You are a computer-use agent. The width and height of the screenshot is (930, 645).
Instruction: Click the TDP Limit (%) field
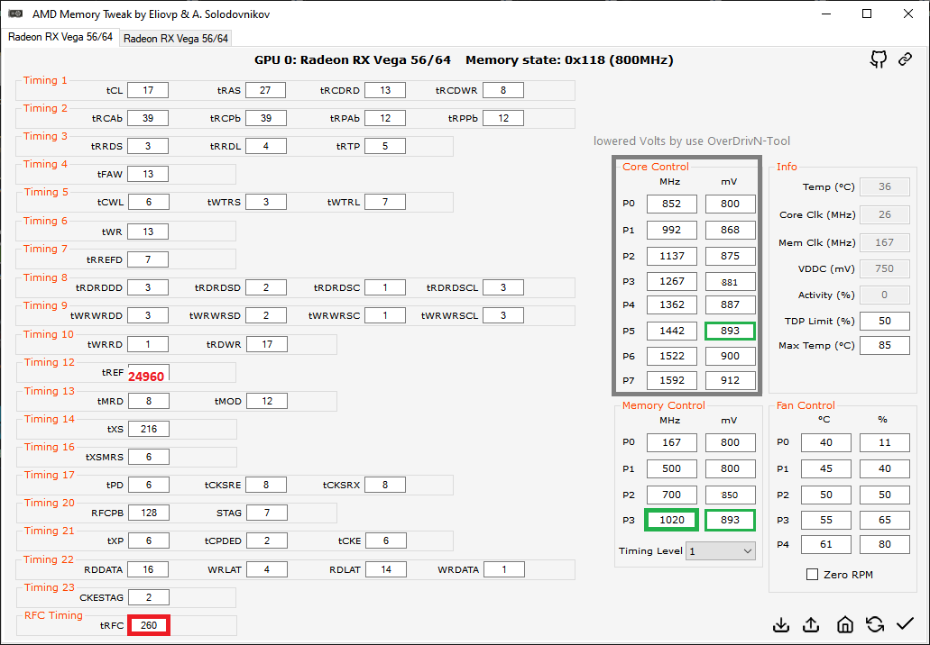click(x=884, y=321)
